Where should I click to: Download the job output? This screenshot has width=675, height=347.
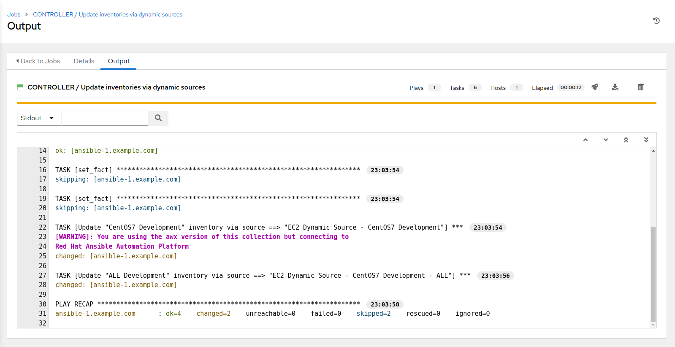coord(615,87)
